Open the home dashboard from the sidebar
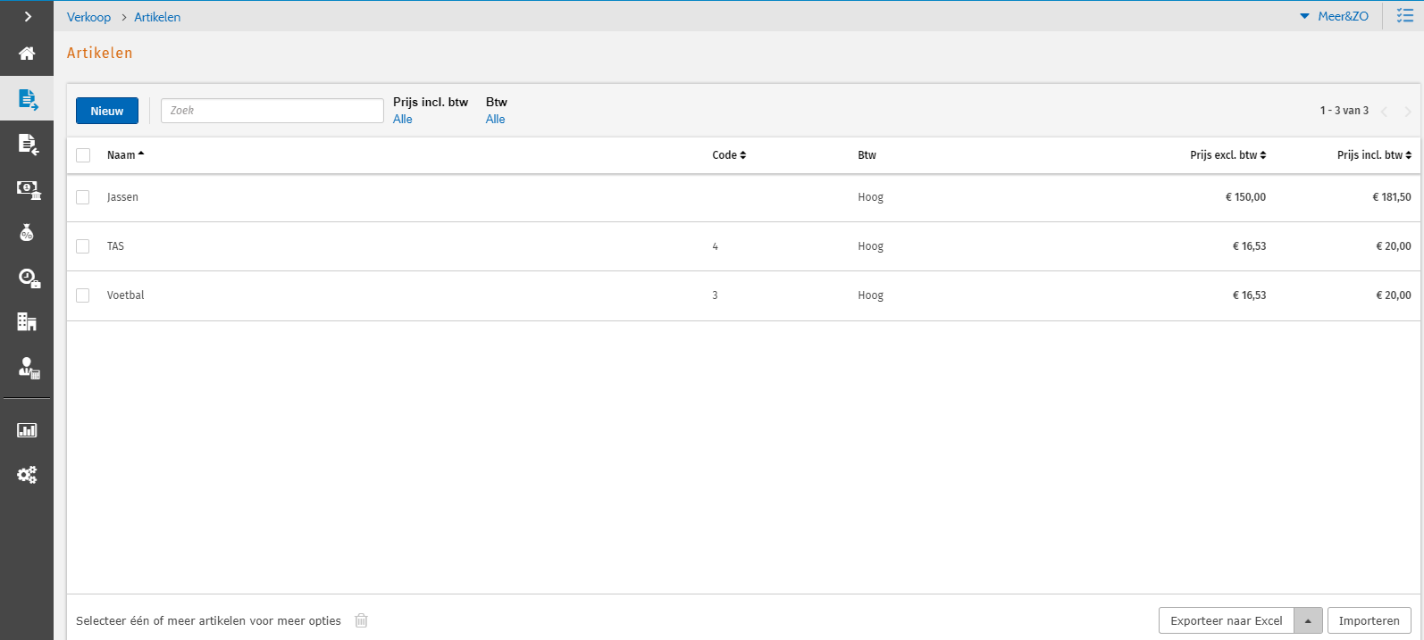This screenshot has width=1424, height=640. [x=27, y=54]
